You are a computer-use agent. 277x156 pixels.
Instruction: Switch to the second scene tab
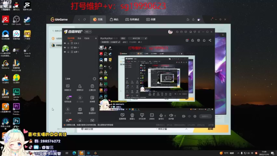point(79,38)
